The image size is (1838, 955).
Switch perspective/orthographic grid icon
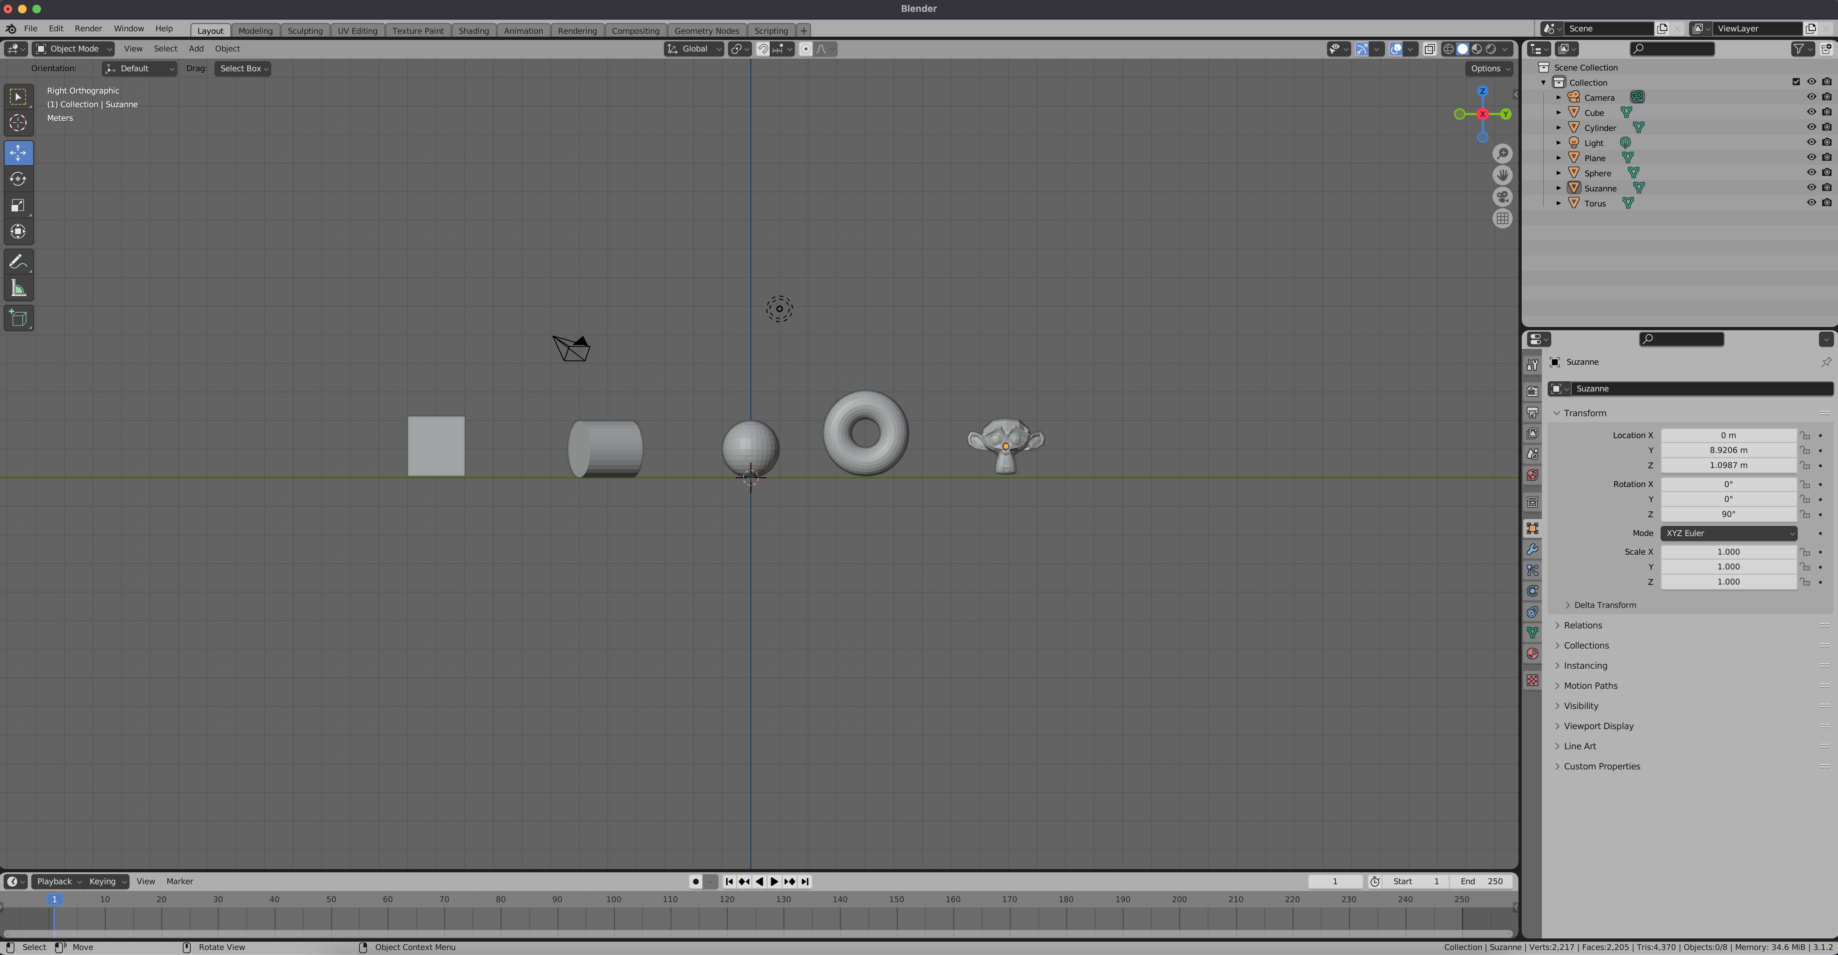tap(1503, 218)
